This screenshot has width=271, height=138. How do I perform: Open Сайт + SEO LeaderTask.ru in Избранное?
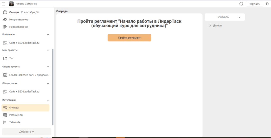tap(24, 43)
